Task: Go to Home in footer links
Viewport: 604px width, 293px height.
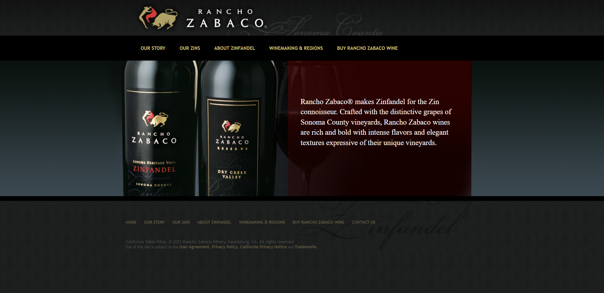Action: tap(131, 222)
